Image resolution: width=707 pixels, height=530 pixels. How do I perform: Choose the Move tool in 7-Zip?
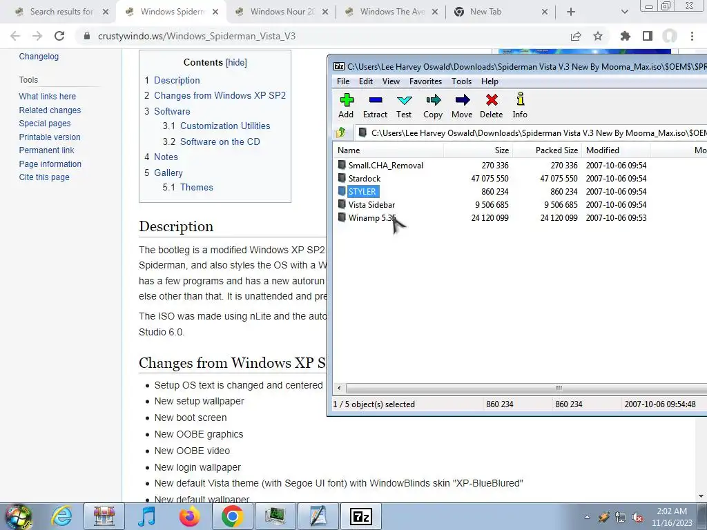(462, 106)
